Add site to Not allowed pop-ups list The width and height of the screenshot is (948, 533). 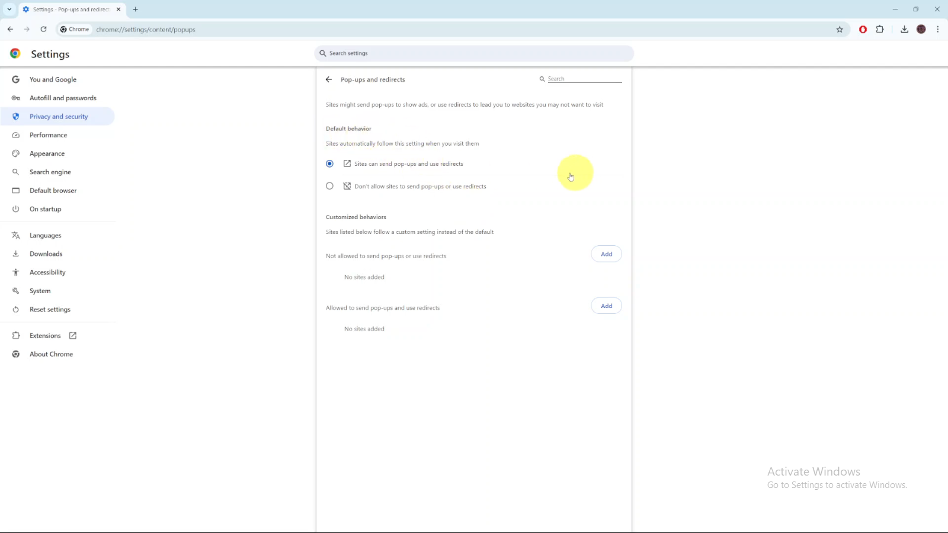(x=606, y=254)
